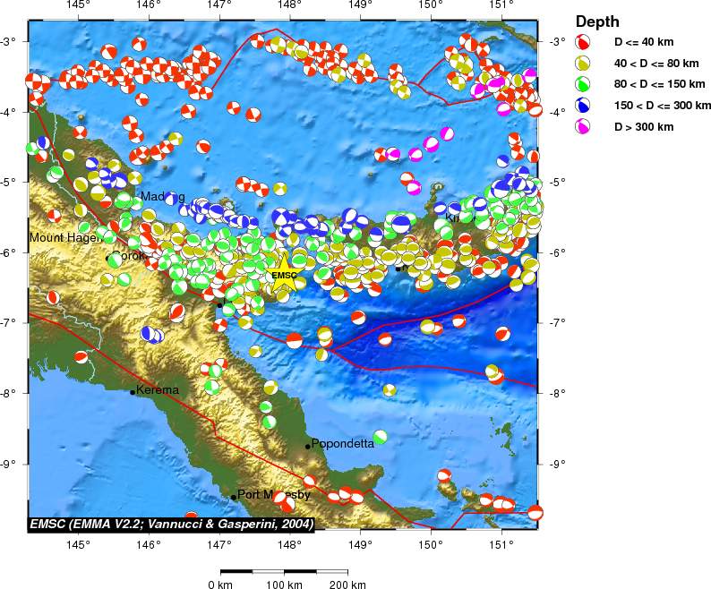Select the green focal mechanism east of Popondetta
711x589 pixels.
[381, 437]
